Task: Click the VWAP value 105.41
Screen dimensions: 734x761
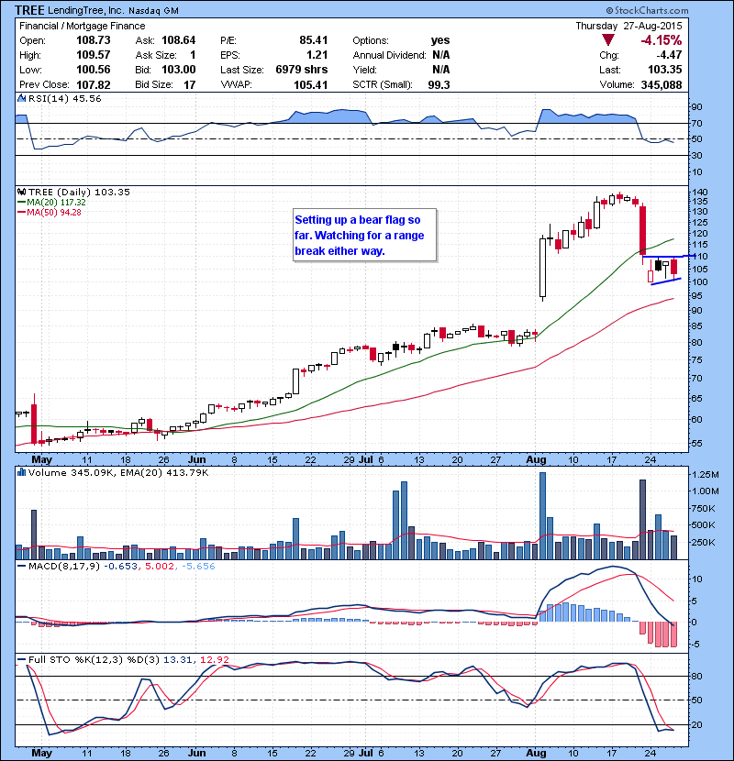Action: tap(311, 84)
